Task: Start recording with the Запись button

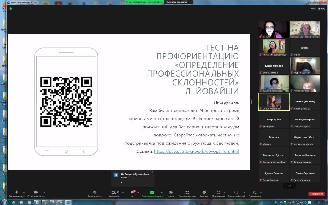Action: pyautogui.click(x=171, y=194)
